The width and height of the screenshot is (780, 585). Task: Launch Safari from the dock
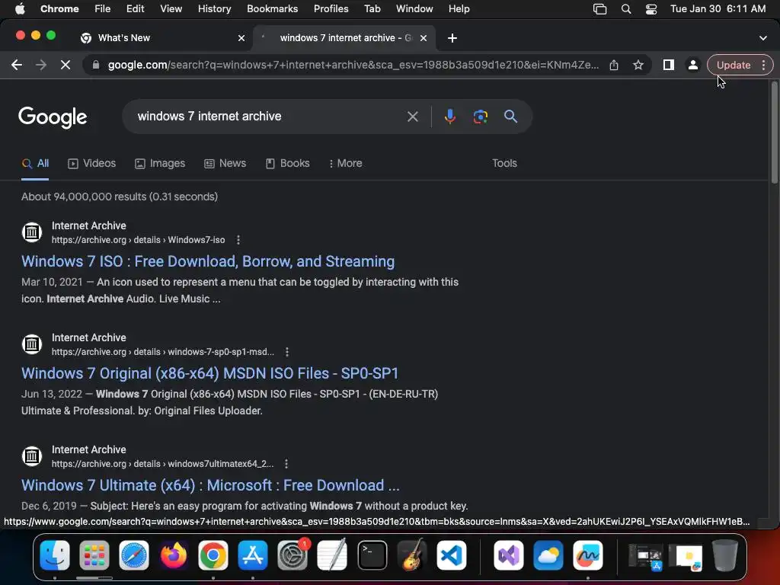pyautogui.click(x=134, y=555)
